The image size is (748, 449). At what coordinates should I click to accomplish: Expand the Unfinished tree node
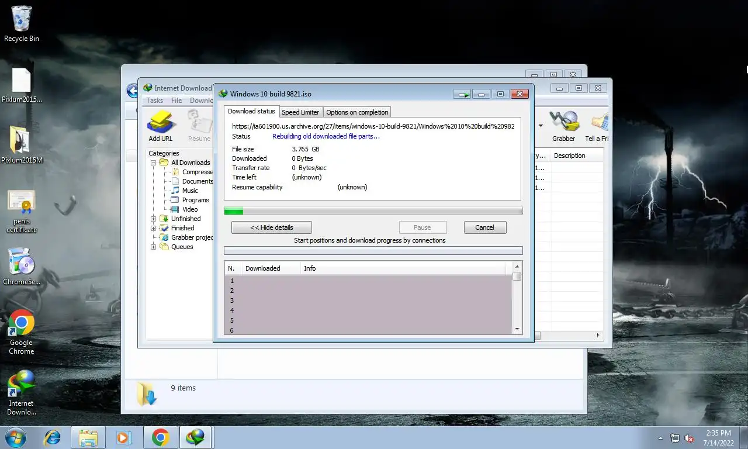(x=154, y=219)
